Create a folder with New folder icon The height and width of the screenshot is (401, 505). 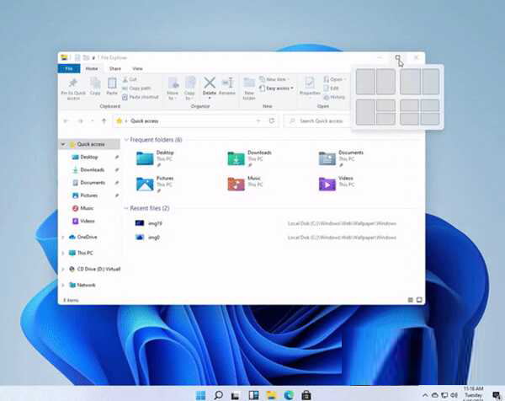pyautogui.click(x=249, y=84)
